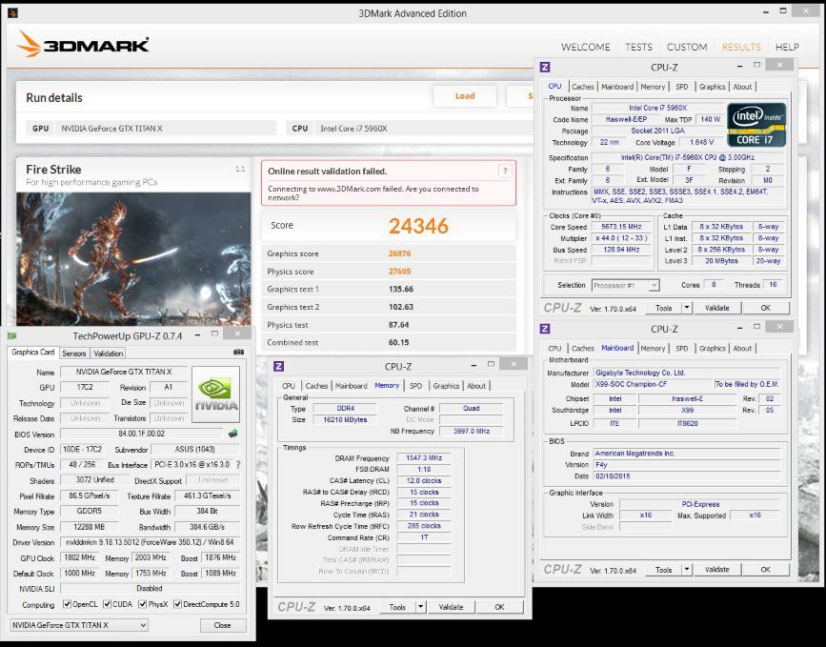Viewport: 826px width, 647px height.
Task: Click Validate in the Mainboard CPU-Z window
Action: point(716,569)
